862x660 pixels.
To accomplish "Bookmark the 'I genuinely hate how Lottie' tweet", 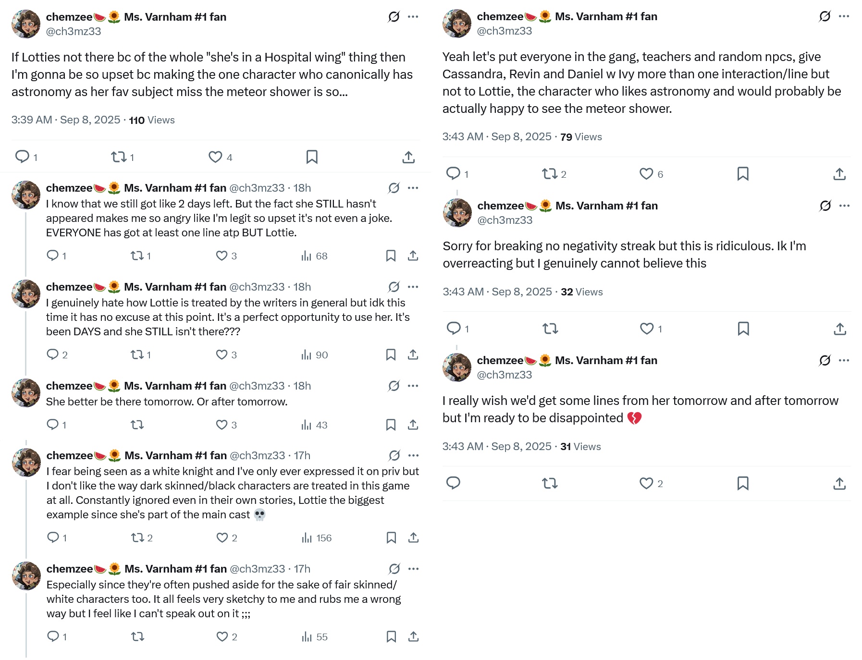I will (x=391, y=355).
